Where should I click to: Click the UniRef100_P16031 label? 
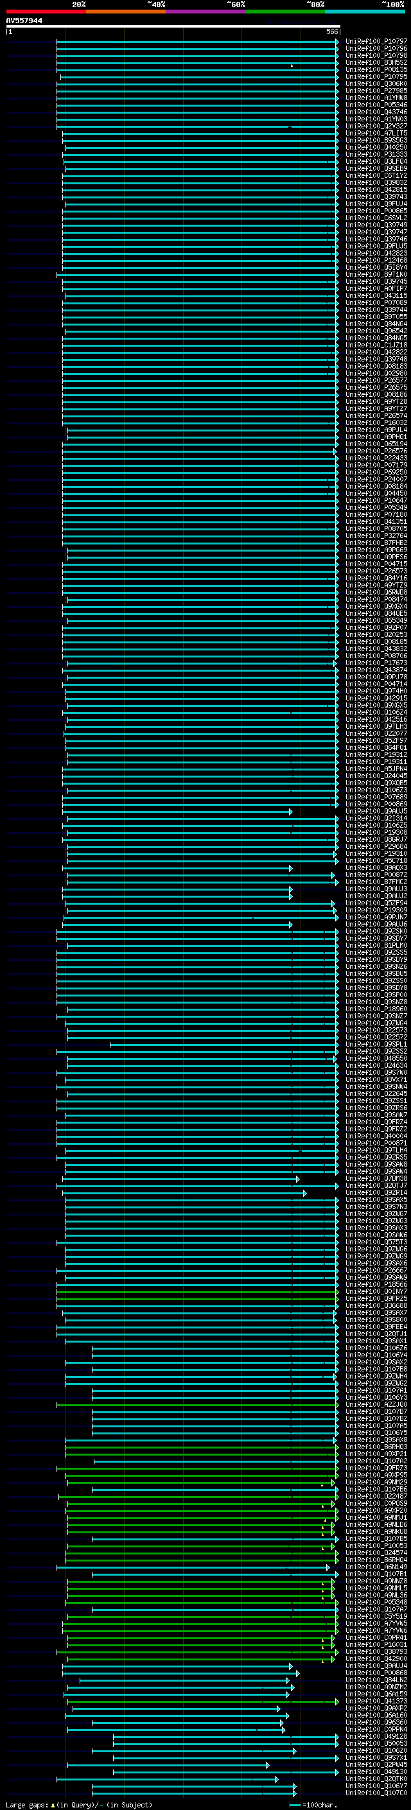click(376, 1644)
